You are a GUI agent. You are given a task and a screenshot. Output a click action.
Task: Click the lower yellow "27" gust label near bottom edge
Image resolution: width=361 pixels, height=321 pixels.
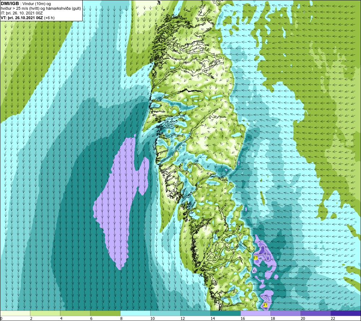pos(265,305)
